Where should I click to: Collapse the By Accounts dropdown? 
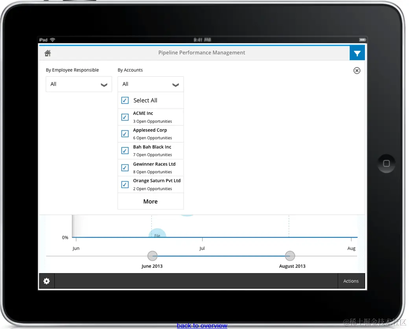coord(151,84)
